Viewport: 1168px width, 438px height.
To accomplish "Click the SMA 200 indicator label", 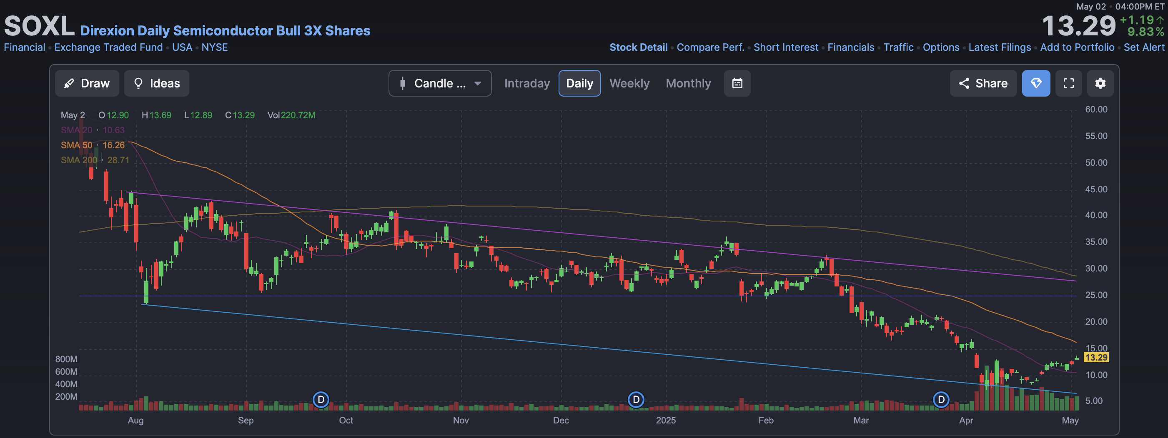I will [79, 160].
